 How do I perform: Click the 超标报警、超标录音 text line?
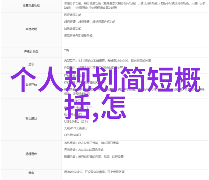coord(89,22)
